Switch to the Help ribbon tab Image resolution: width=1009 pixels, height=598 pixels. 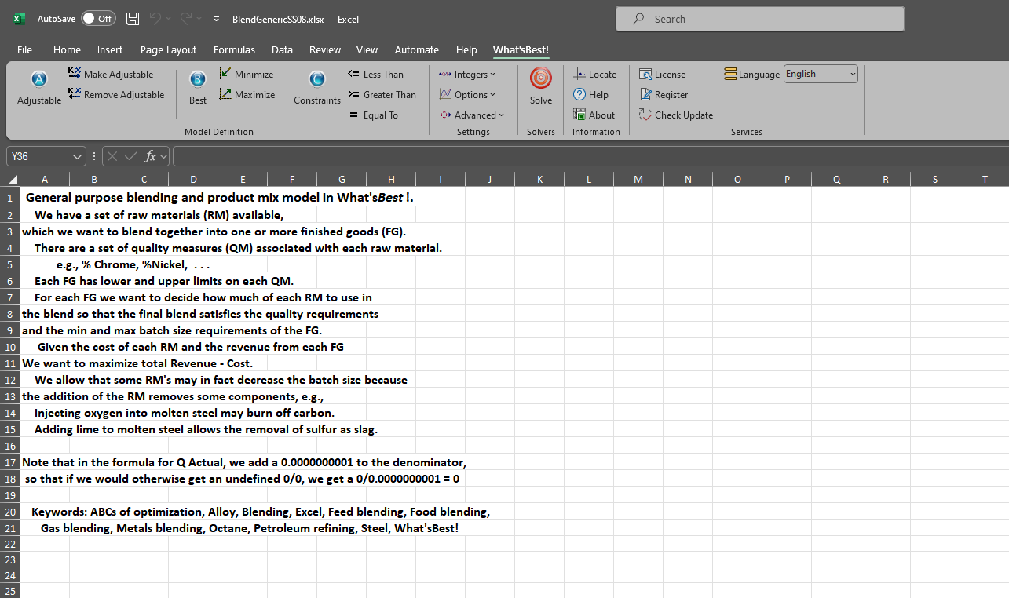[x=466, y=49]
